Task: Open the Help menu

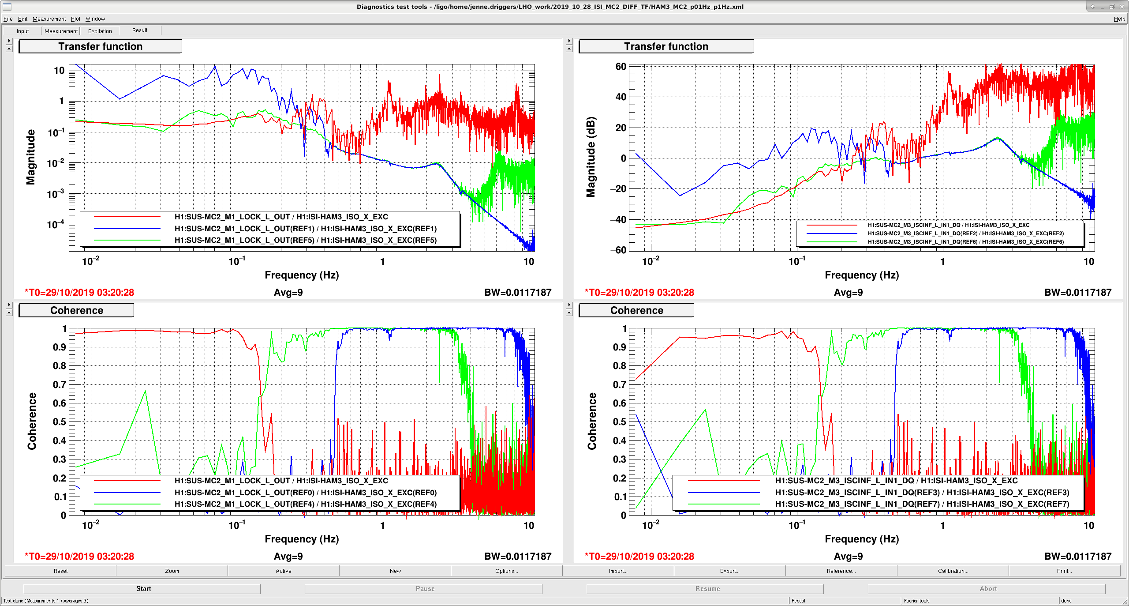Action: (x=1119, y=19)
